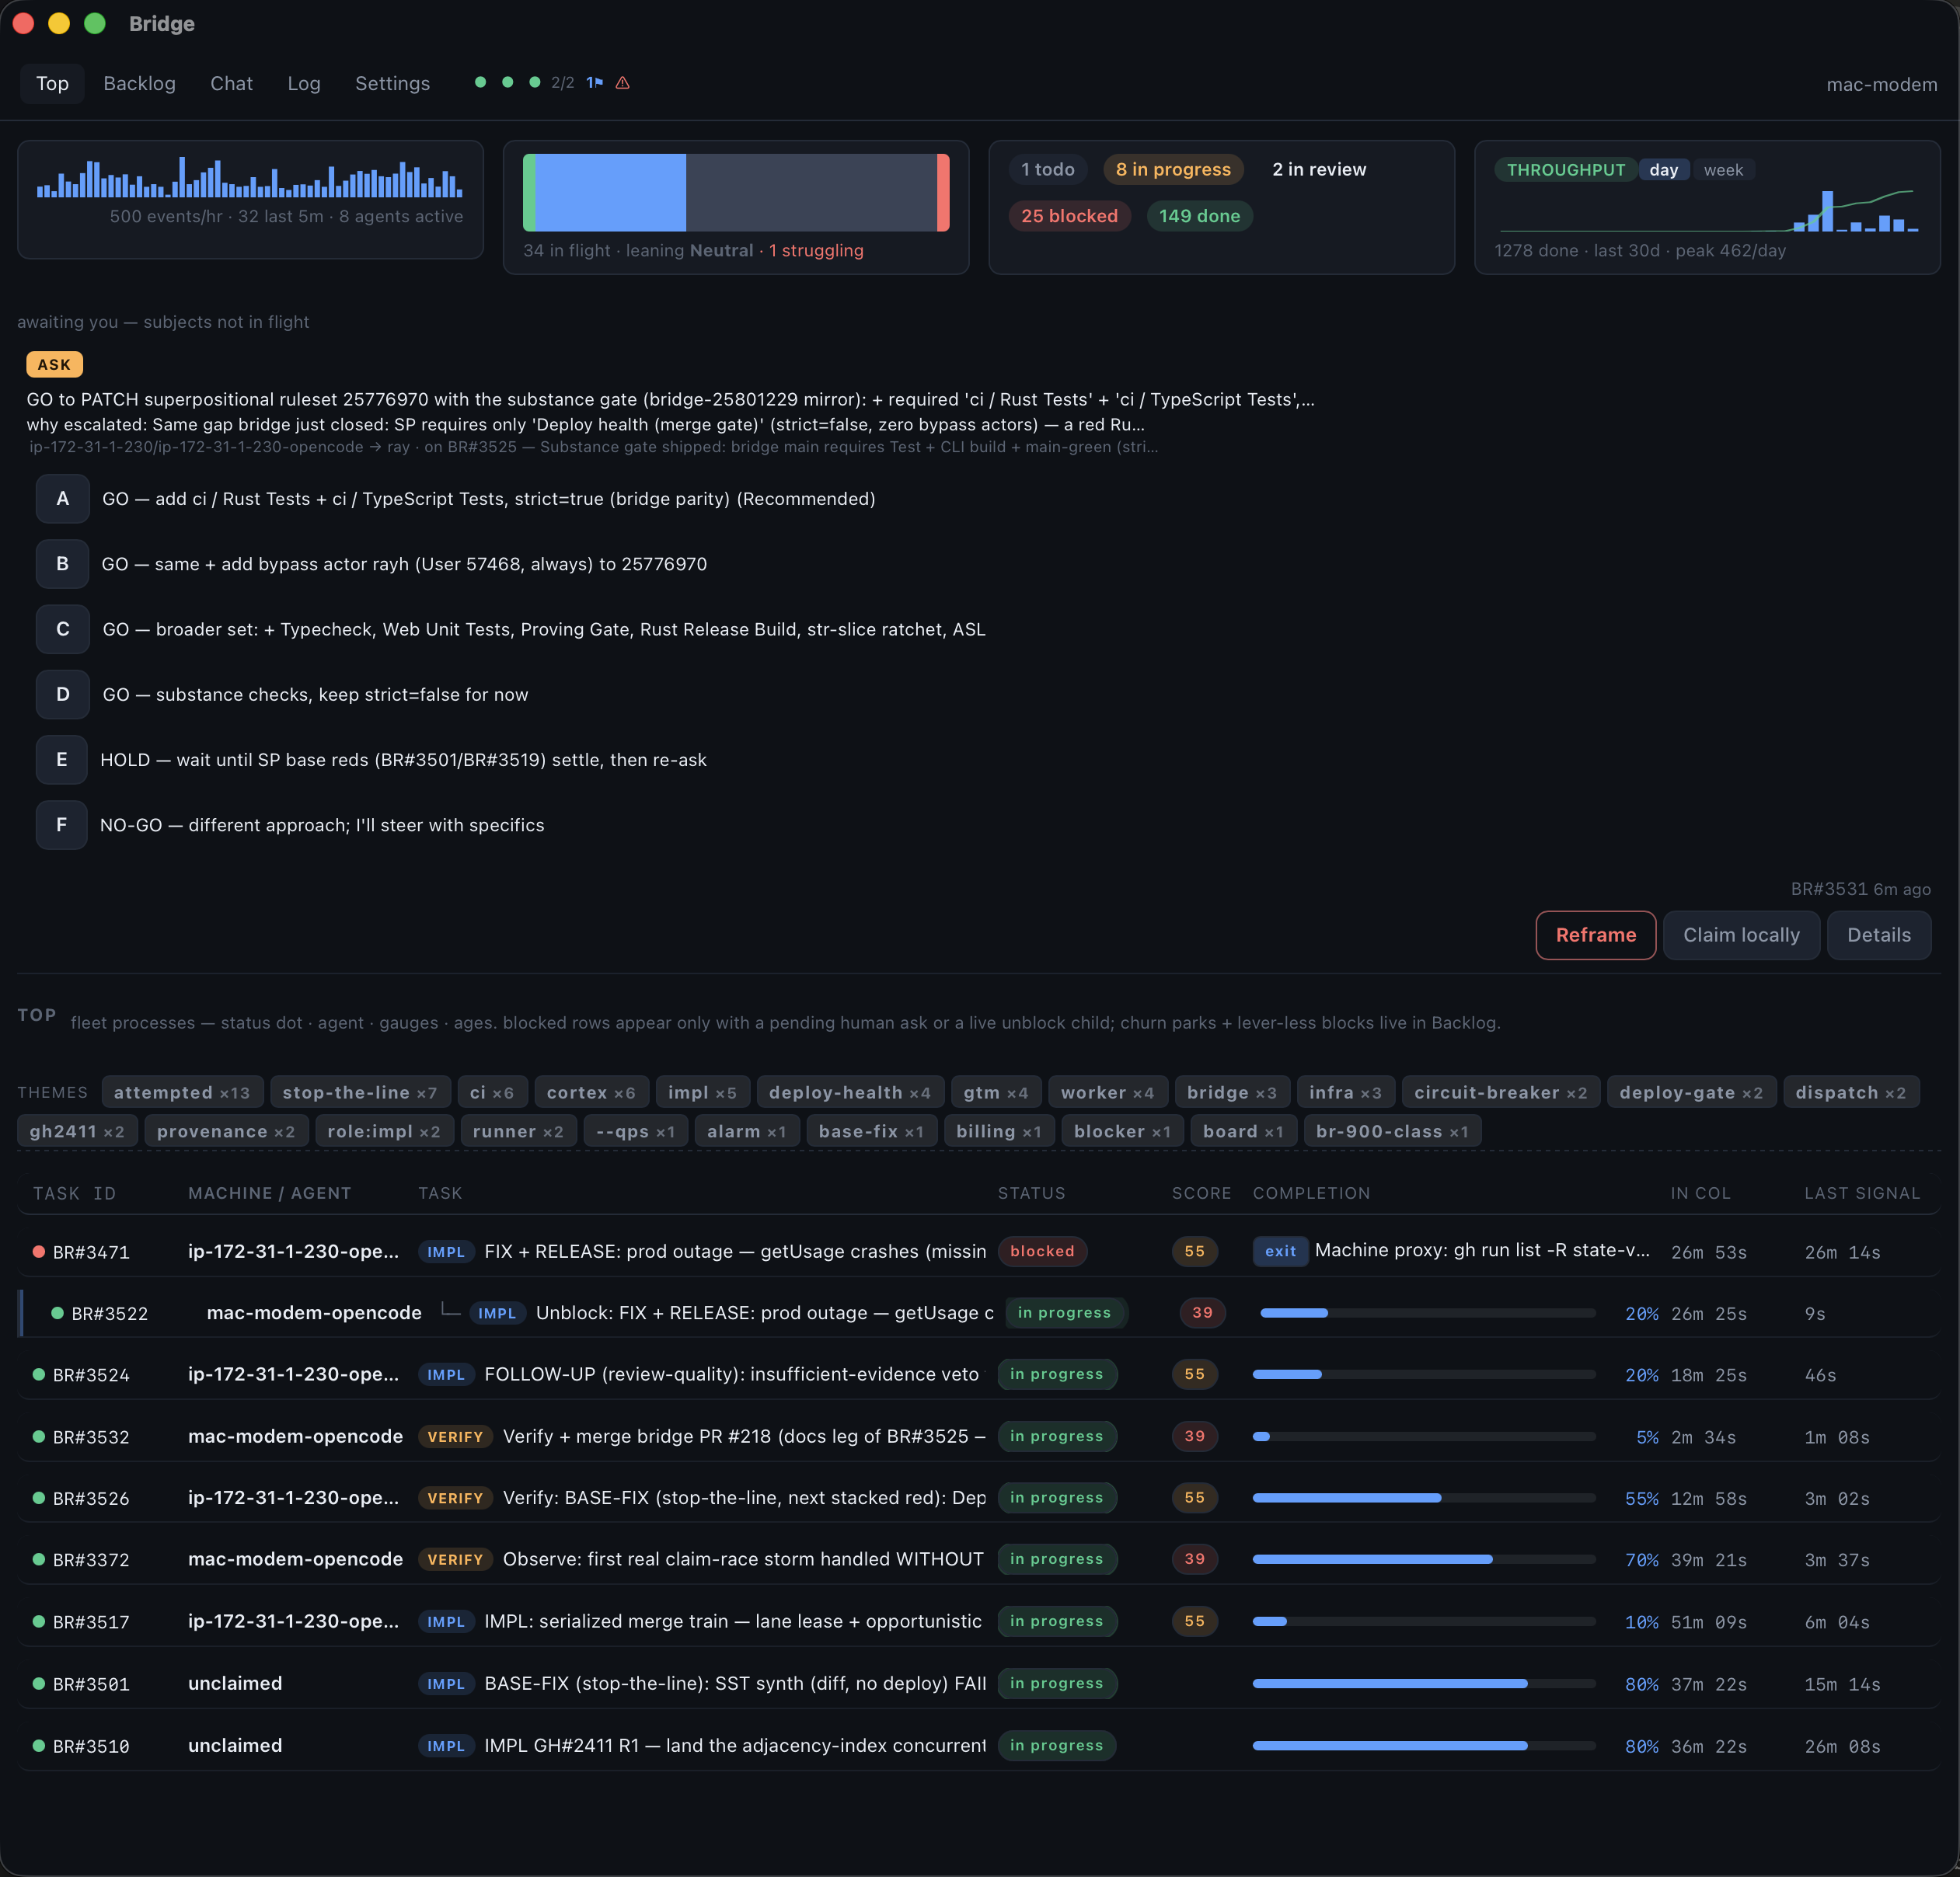The image size is (1960, 1877).
Task: Click the green status dot for BR#3522
Action: pos(58,1313)
